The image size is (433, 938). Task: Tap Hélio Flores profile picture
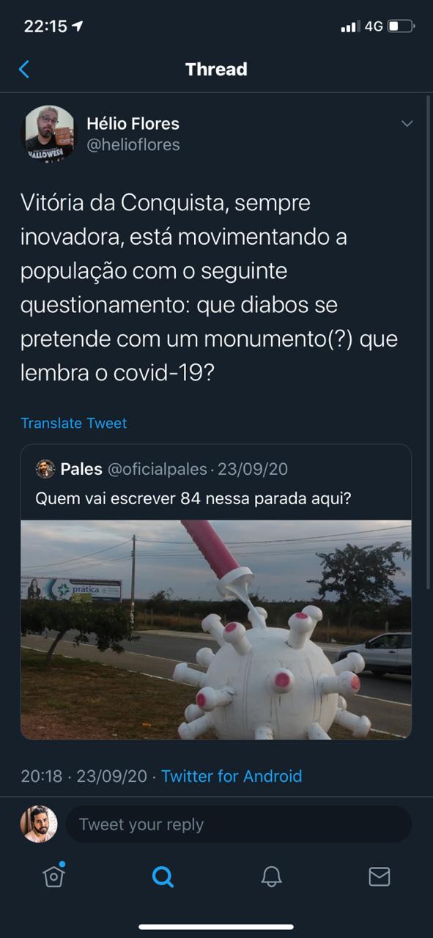coord(50,134)
